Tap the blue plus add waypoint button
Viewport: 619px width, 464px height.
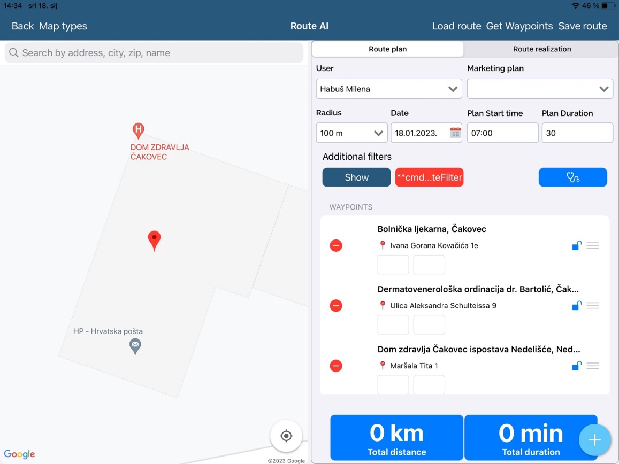point(594,440)
